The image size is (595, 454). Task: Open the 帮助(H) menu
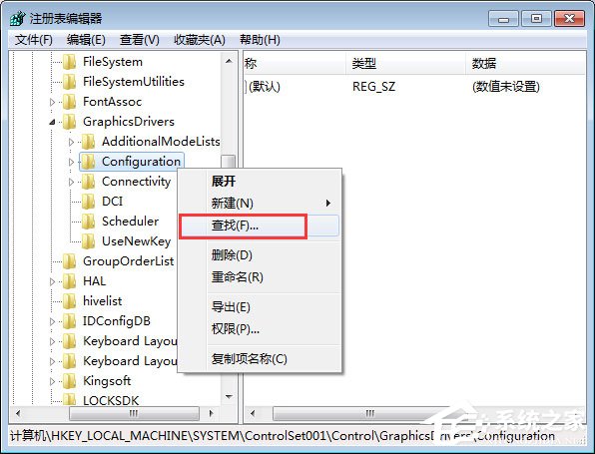pyautogui.click(x=260, y=40)
